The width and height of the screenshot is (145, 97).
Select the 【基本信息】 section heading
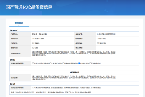pos(14,31)
